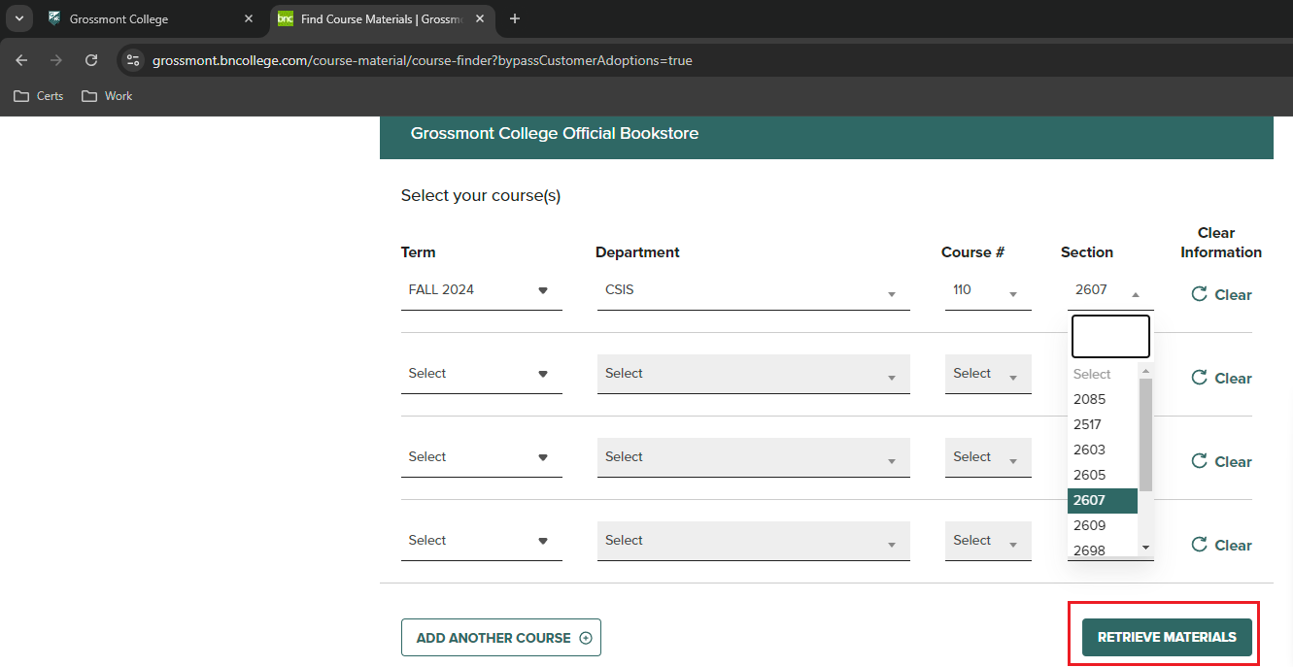The width and height of the screenshot is (1293, 667).
Task: Clear the first course row information
Action: tap(1221, 295)
